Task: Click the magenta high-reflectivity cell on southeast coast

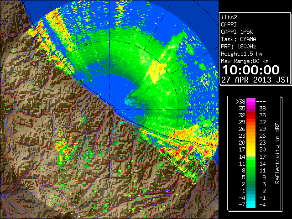Action: 191,148
